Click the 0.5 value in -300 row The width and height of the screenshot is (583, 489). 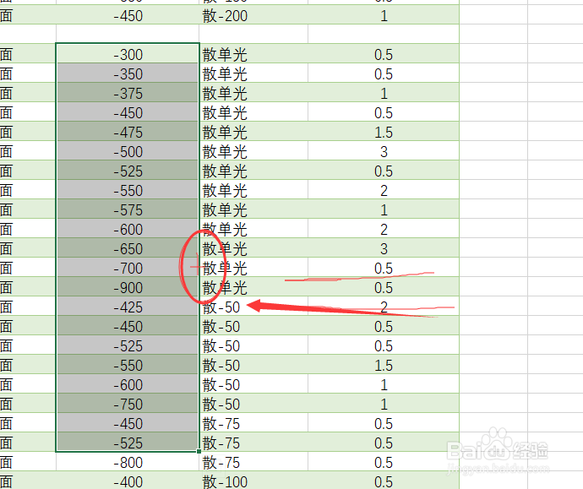pyautogui.click(x=384, y=54)
